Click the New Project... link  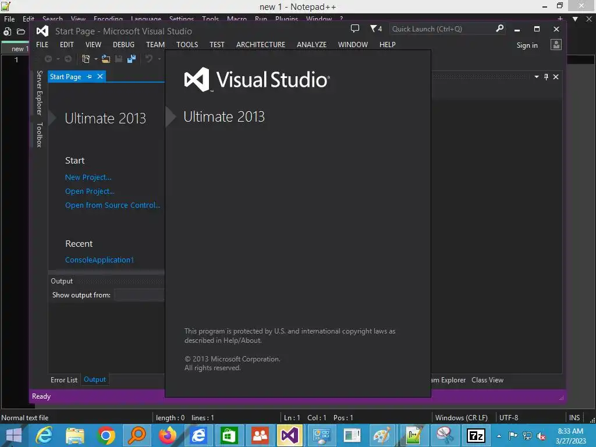88,177
